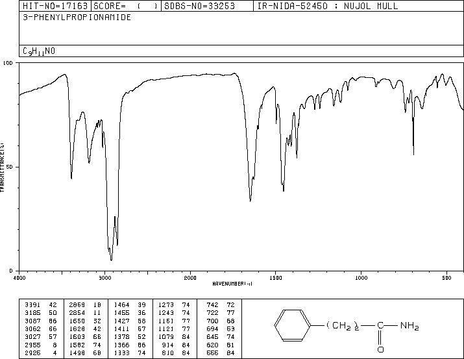Click the 1500 axis tick label
This screenshot has width=464, height=359.
tap(276, 278)
